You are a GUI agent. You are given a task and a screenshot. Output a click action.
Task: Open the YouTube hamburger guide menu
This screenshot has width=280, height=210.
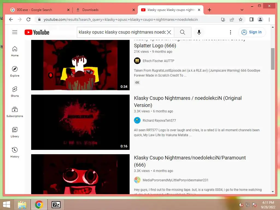coord(15,32)
